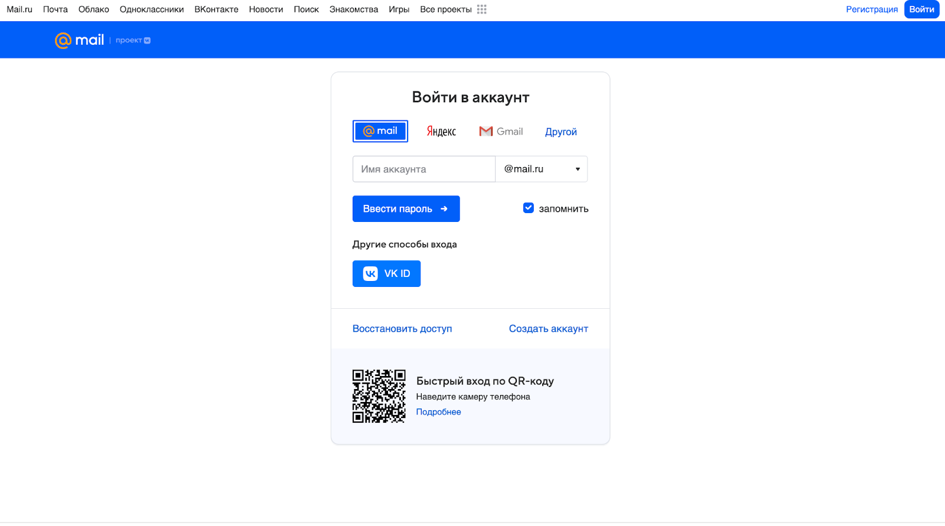Open 'ВКонтакте' in top navigation
945x526 pixels.
217,9
